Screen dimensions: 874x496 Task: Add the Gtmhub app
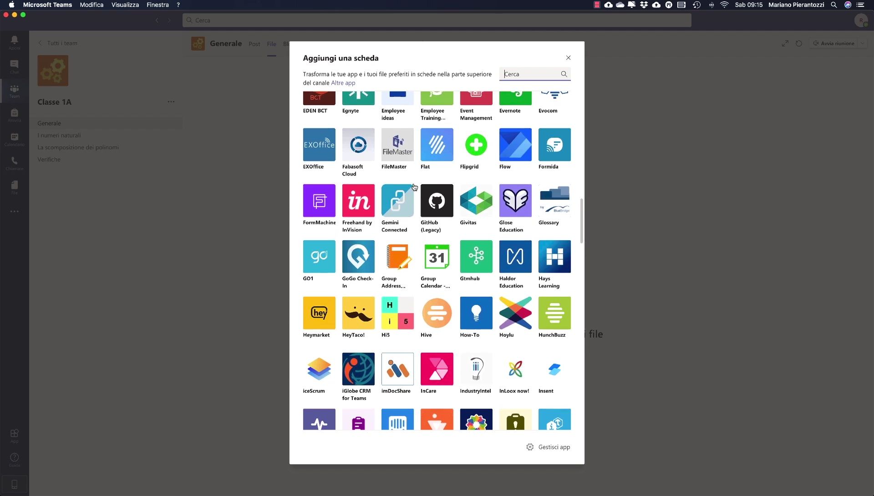tap(476, 257)
